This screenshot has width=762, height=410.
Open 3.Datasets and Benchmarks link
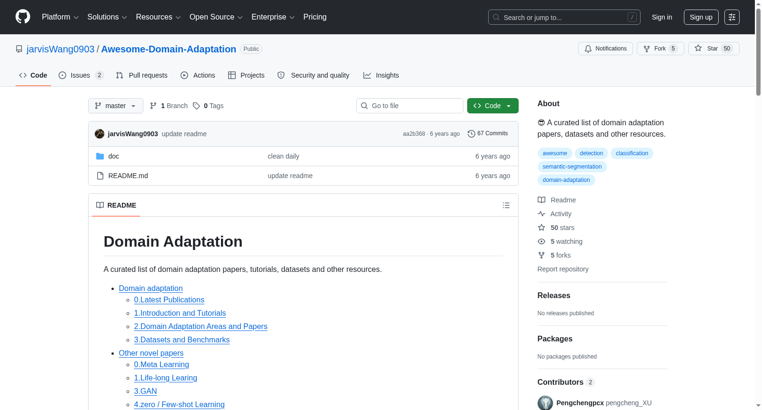tap(182, 340)
